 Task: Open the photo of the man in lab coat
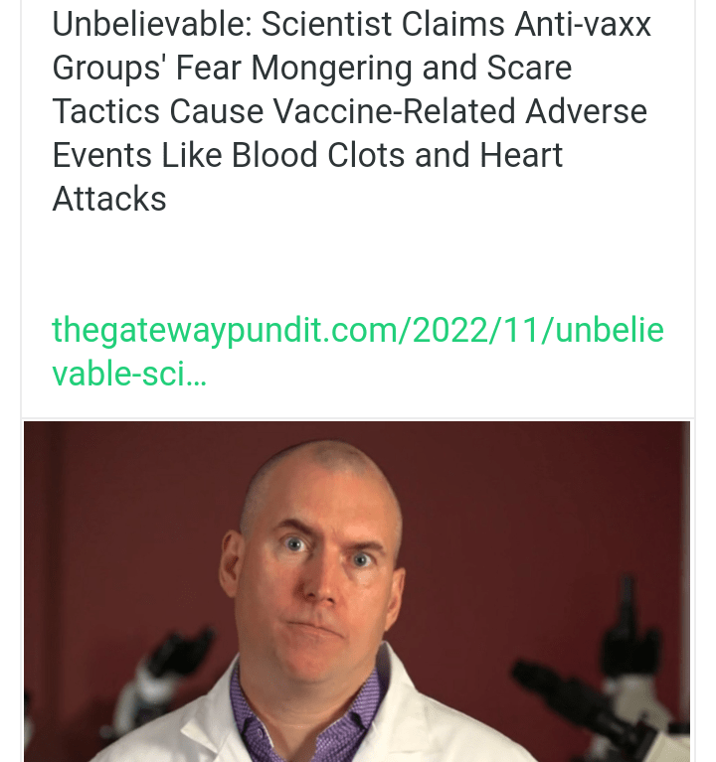point(357,591)
